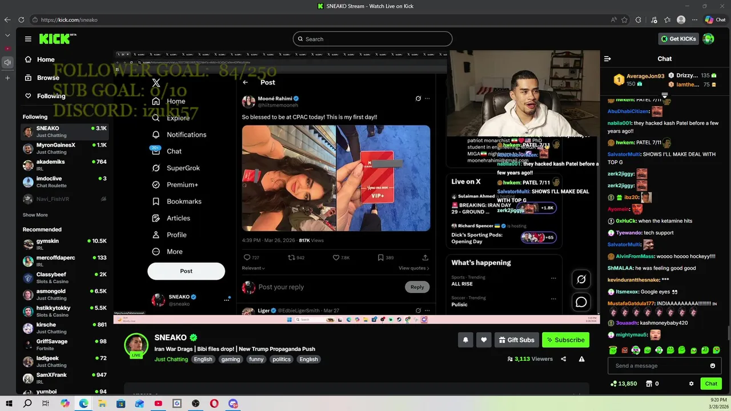
Task: Open akademiks channel in the sidebar
Action: click(x=65, y=165)
